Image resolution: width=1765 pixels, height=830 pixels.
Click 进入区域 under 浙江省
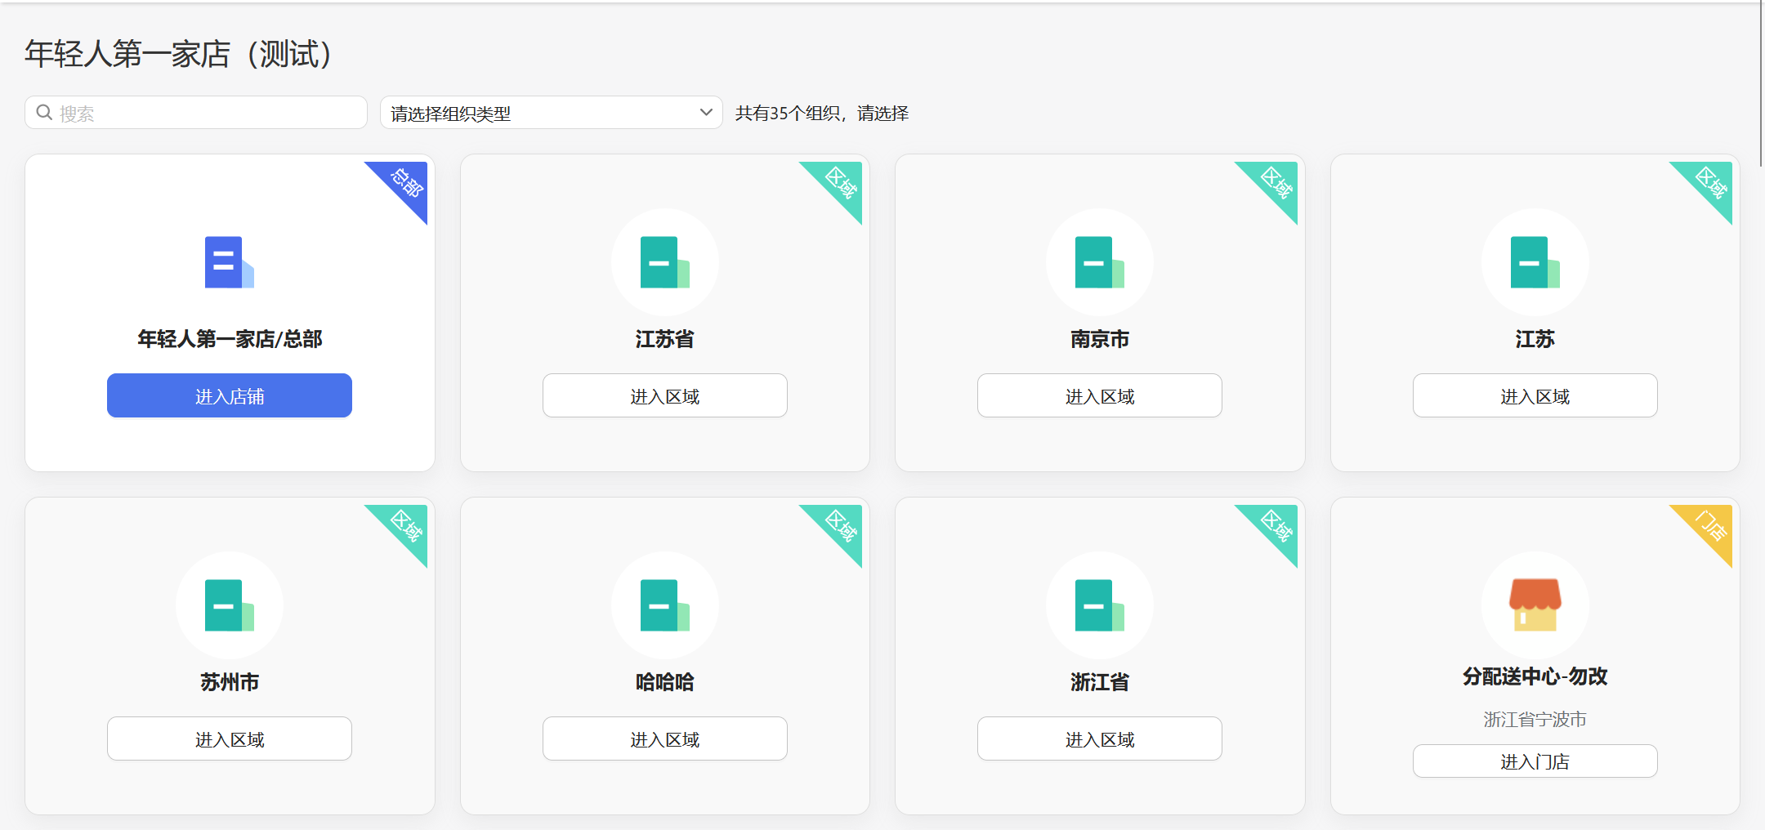[x=1100, y=739]
